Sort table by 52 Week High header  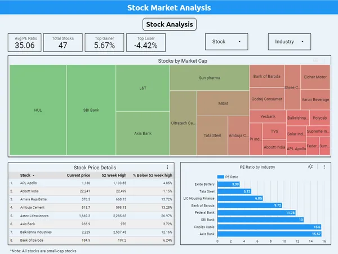coord(114,175)
